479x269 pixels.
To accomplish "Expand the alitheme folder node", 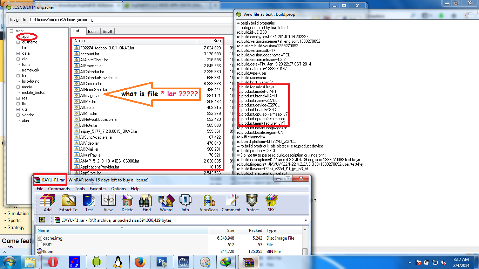I will coord(18,42).
